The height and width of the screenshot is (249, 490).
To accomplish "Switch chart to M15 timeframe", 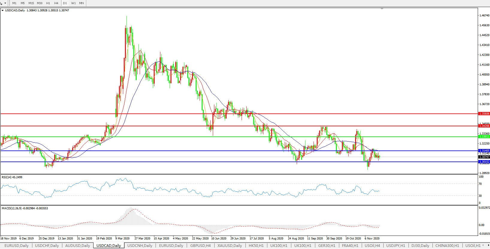I will coord(31,3).
